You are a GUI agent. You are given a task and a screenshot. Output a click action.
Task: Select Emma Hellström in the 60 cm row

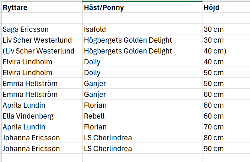[42, 94]
